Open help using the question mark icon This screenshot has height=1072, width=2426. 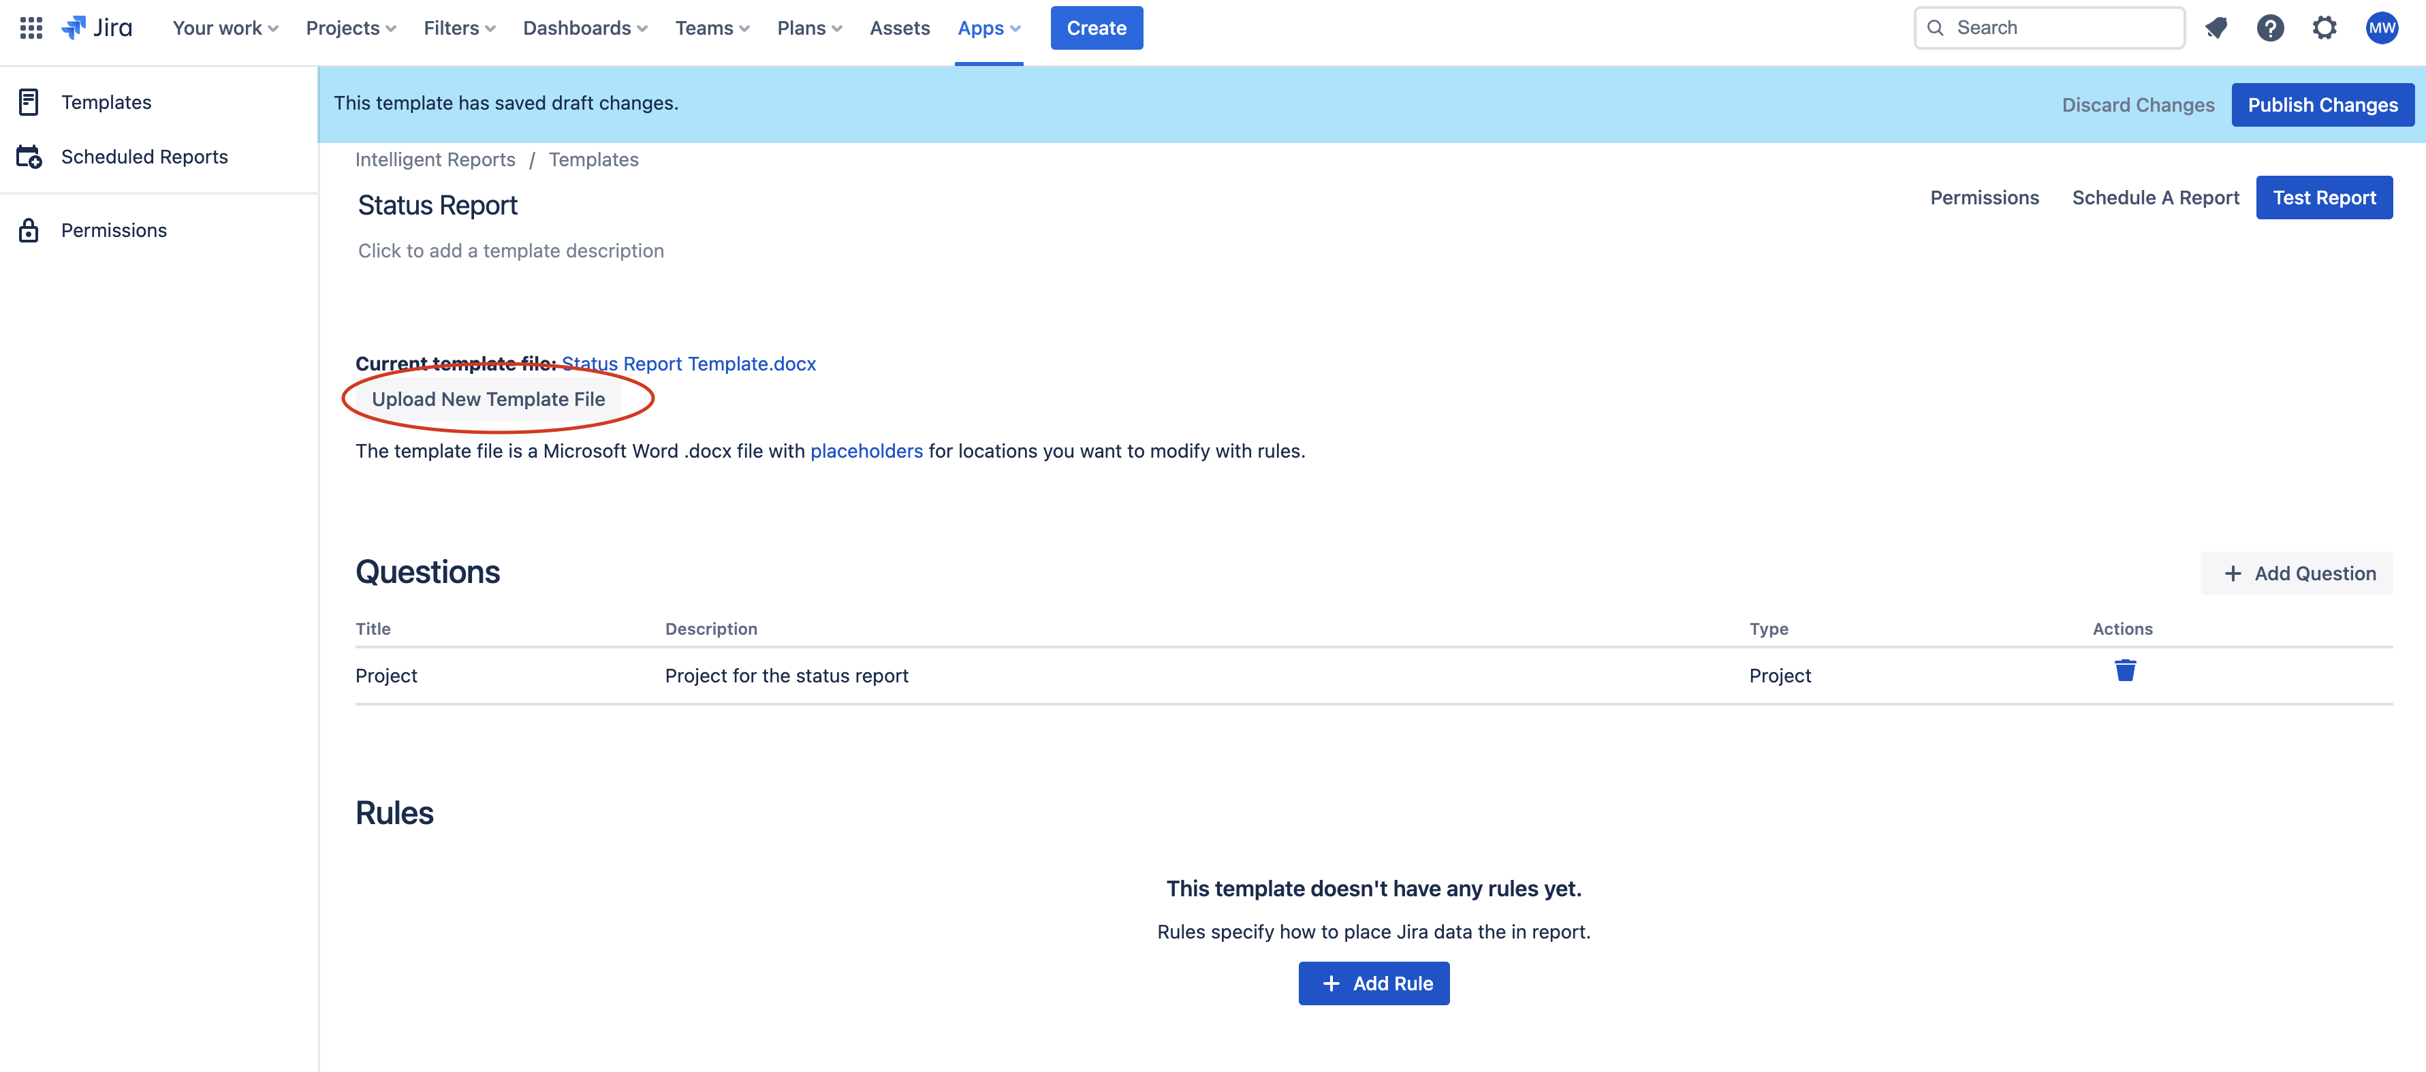[2271, 27]
